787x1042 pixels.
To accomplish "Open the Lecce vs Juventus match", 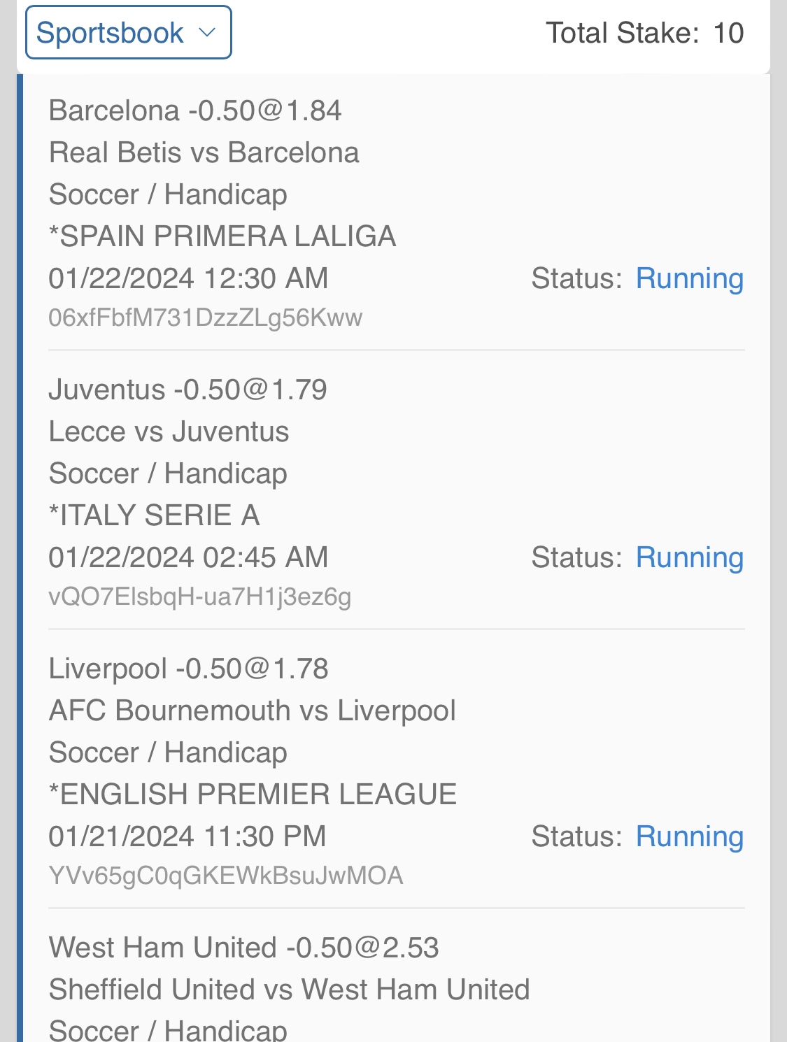I will pyautogui.click(x=169, y=431).
